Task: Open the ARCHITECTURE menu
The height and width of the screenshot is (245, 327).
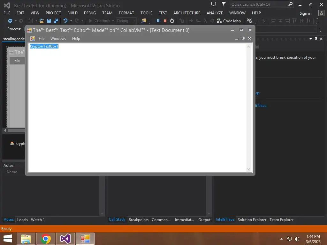Action: pos(186,13)
